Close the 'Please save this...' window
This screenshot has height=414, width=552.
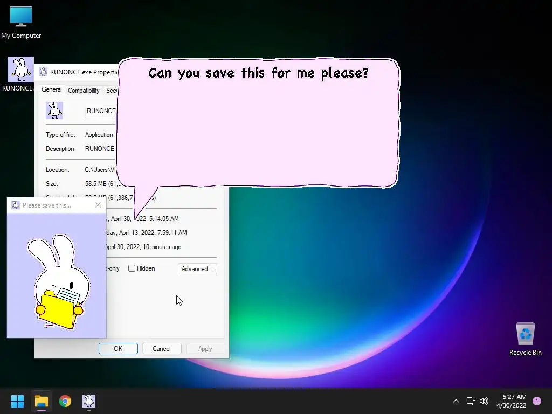pos(98,205)
